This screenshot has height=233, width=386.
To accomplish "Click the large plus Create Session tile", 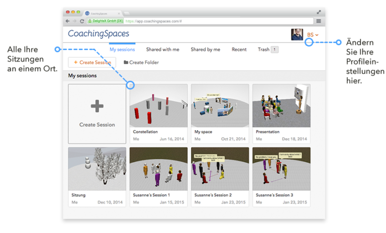I will 97,114.
